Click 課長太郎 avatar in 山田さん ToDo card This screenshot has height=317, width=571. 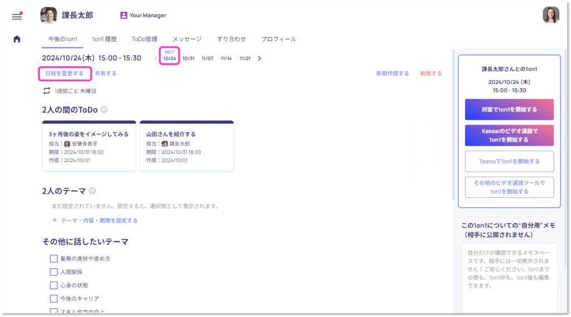(165, 144)
